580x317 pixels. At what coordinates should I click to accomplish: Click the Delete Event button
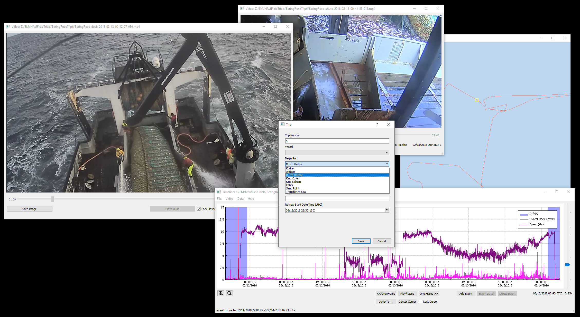pyautogui.click(x=507, y=294)
